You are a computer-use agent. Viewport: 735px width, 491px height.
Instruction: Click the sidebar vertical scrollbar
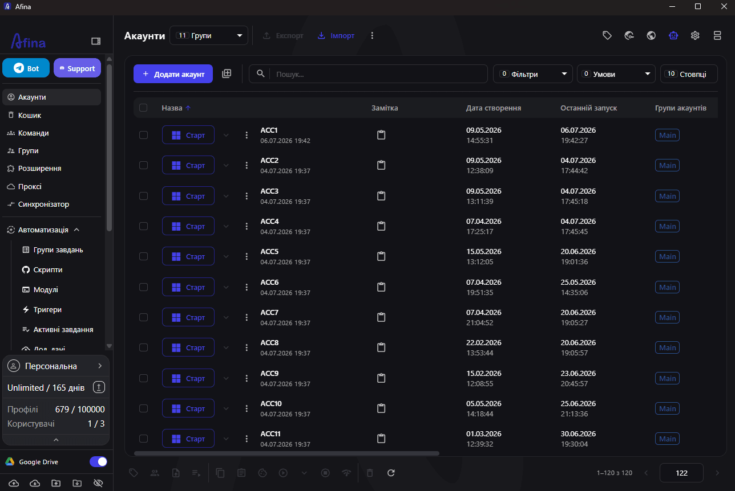[x=109, y=148]
